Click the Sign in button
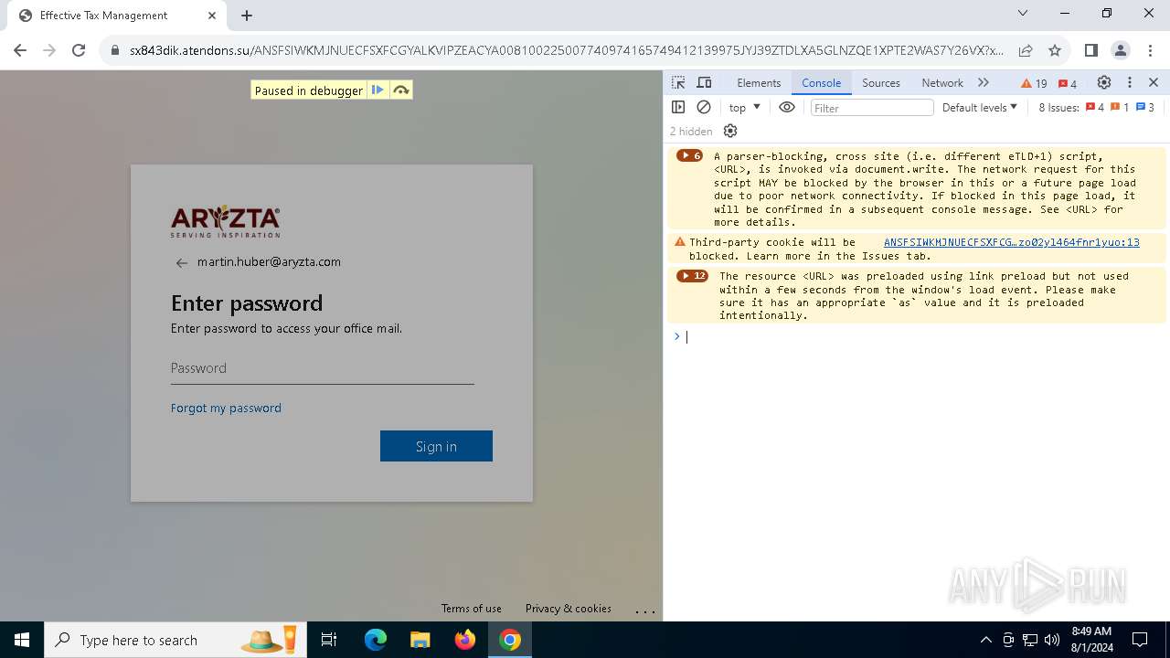Image resolution: width=1170 pixels, height=658 pixels. (436, 446)
